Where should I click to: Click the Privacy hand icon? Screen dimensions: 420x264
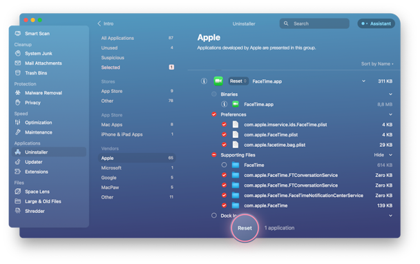tap(18, 102)
